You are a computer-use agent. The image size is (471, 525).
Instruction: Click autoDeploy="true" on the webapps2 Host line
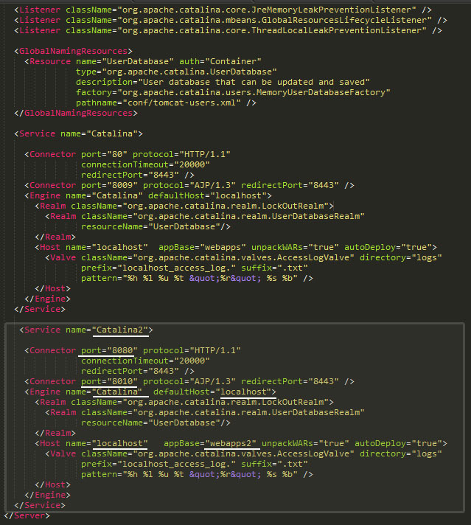coord(398,443)
